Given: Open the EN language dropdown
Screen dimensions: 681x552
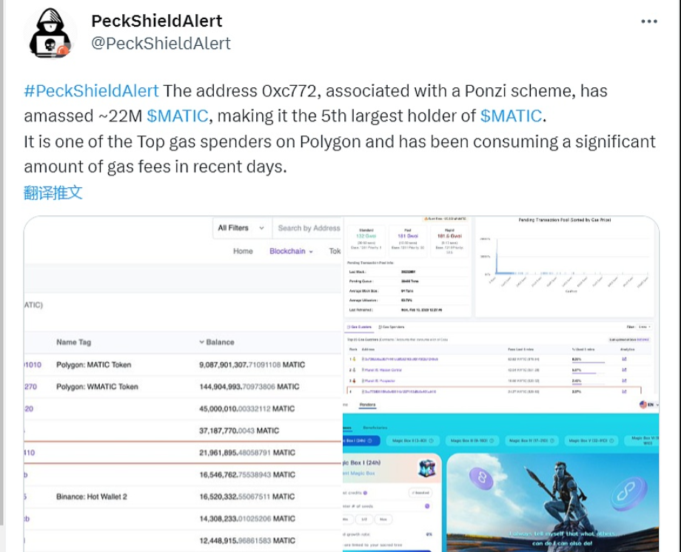Looking at the screenshot, I should tap(651, 404).
